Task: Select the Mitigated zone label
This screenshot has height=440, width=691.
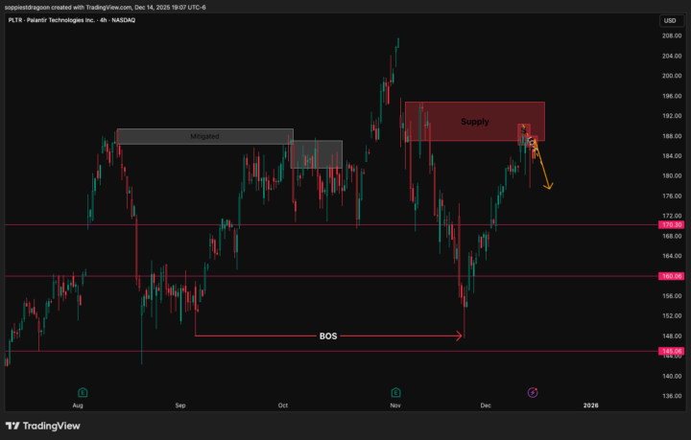Action: coord(204,136)
